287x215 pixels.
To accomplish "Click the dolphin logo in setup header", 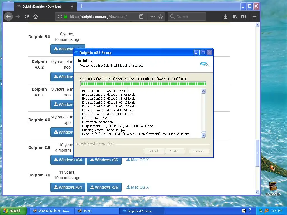I will pyautogui.click(x=204, y=64).
